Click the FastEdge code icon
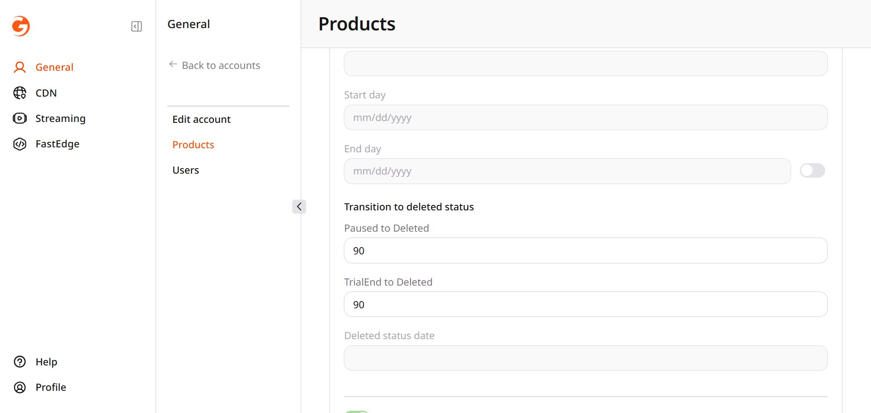This screenshot has height=413, width=871. click(x=20, y=144)
